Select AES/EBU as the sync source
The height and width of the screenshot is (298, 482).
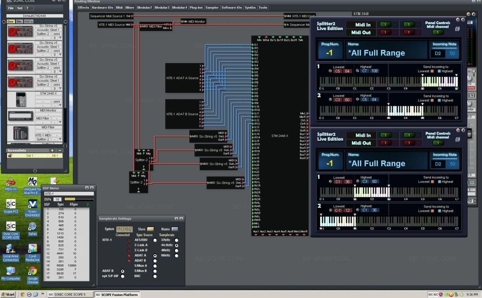(x=155, y=240)
